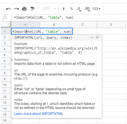Toggle the Summary disclosure triangle

[x=12, y=60]
